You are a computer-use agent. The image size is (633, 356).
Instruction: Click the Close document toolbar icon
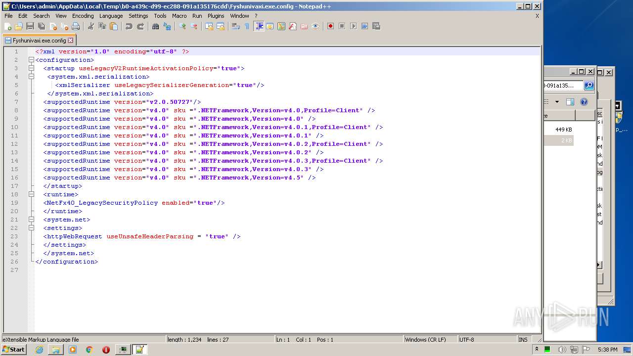click(x=53, y=26)
